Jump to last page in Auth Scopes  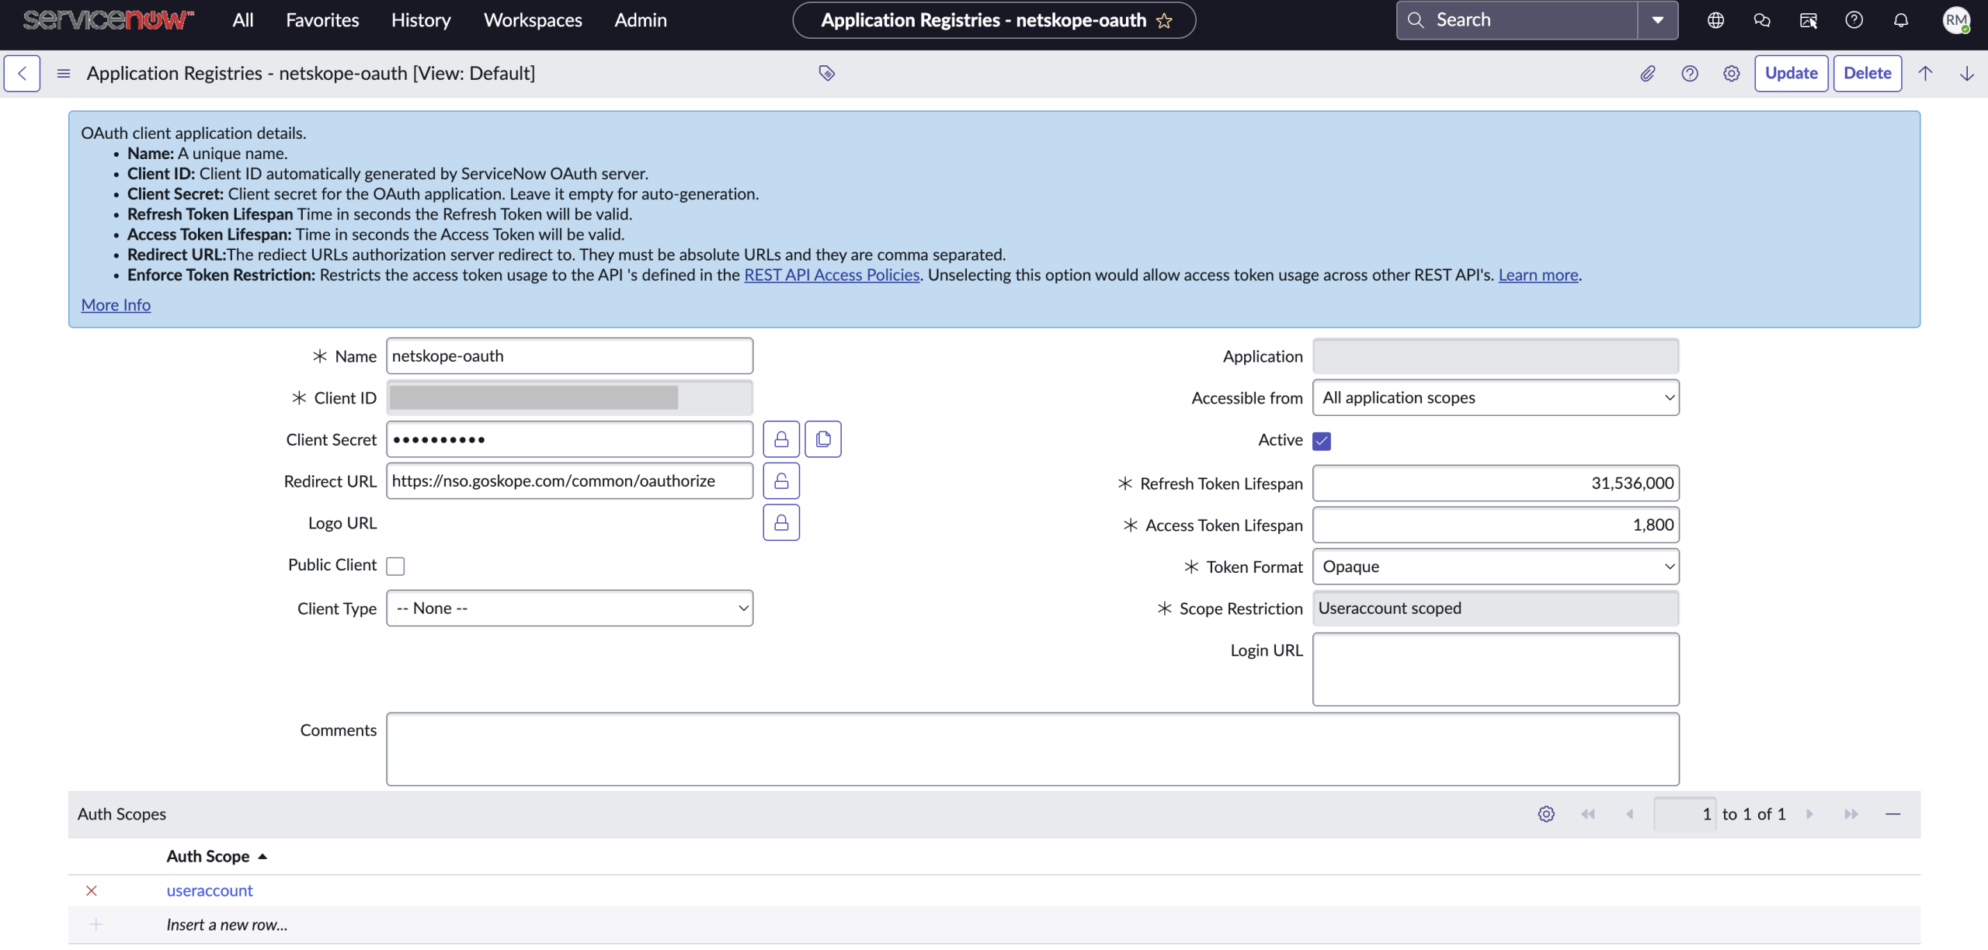click(1851, 814)
